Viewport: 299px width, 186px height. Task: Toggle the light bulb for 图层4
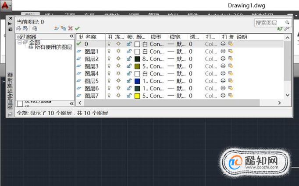tap(109, 73)
